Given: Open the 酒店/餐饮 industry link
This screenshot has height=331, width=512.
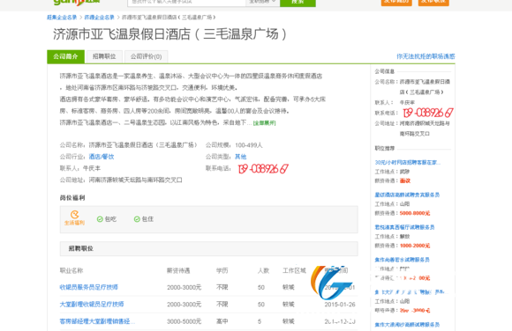Looking at the screenshot, I should (102, 157).
